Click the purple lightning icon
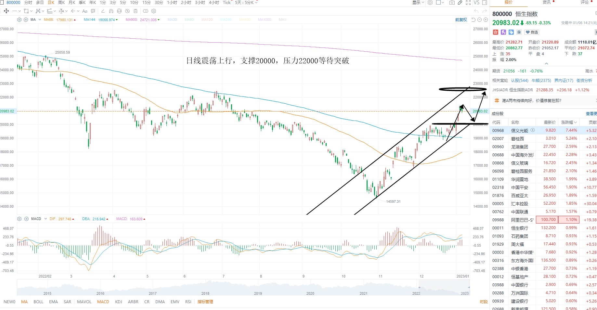597x310 pixels. coord(503,32)
